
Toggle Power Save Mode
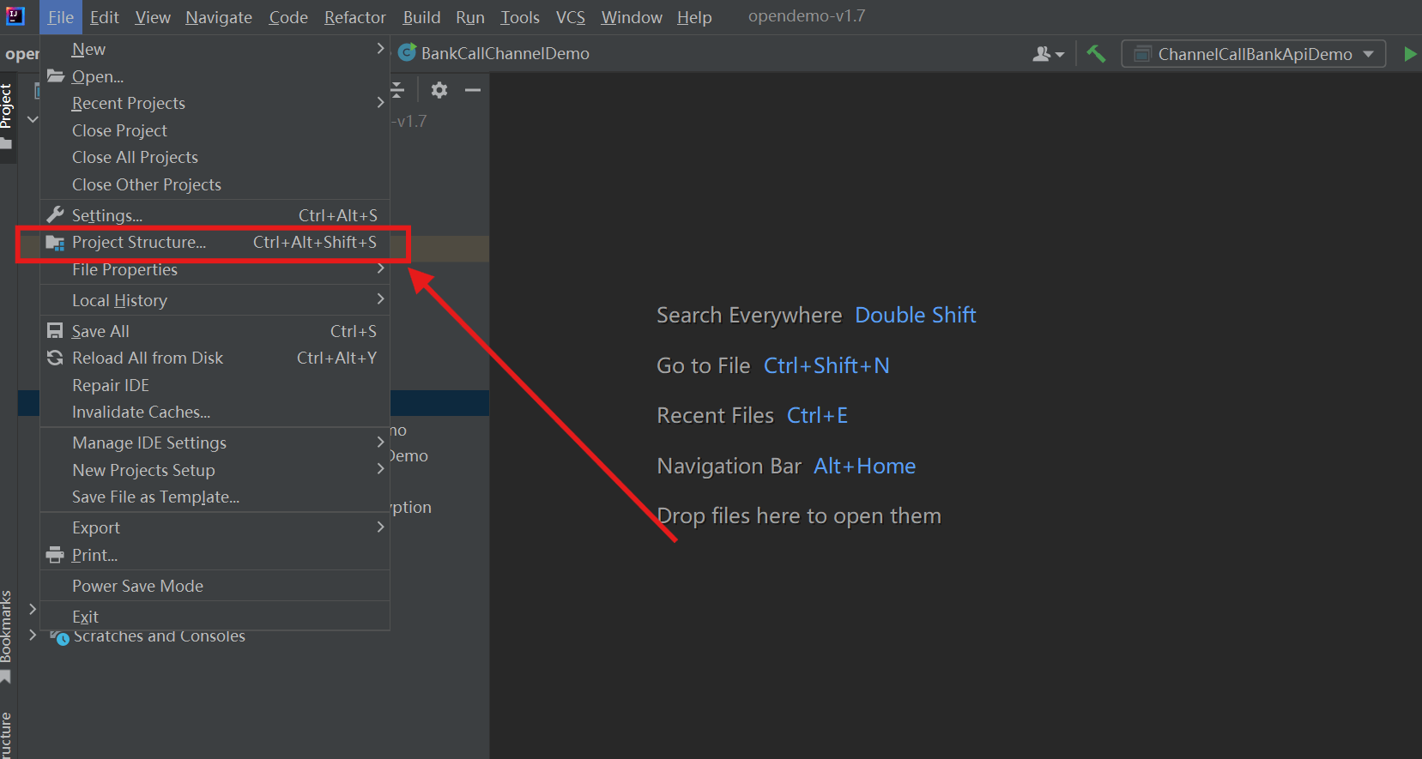215,586
